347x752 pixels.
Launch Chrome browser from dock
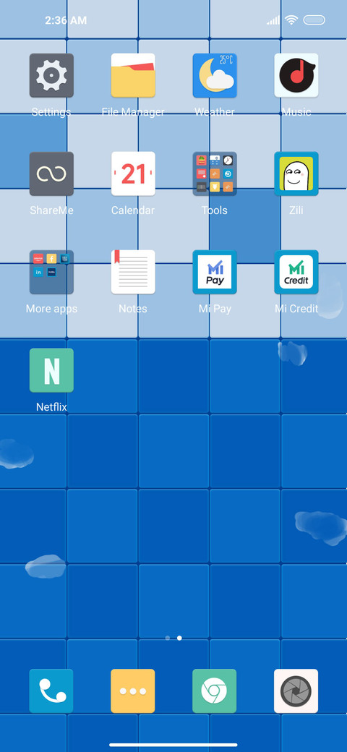click(x=215, y=691)
